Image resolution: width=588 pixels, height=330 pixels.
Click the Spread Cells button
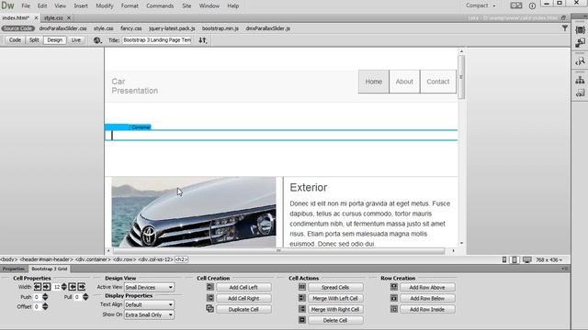coord(335,287)
